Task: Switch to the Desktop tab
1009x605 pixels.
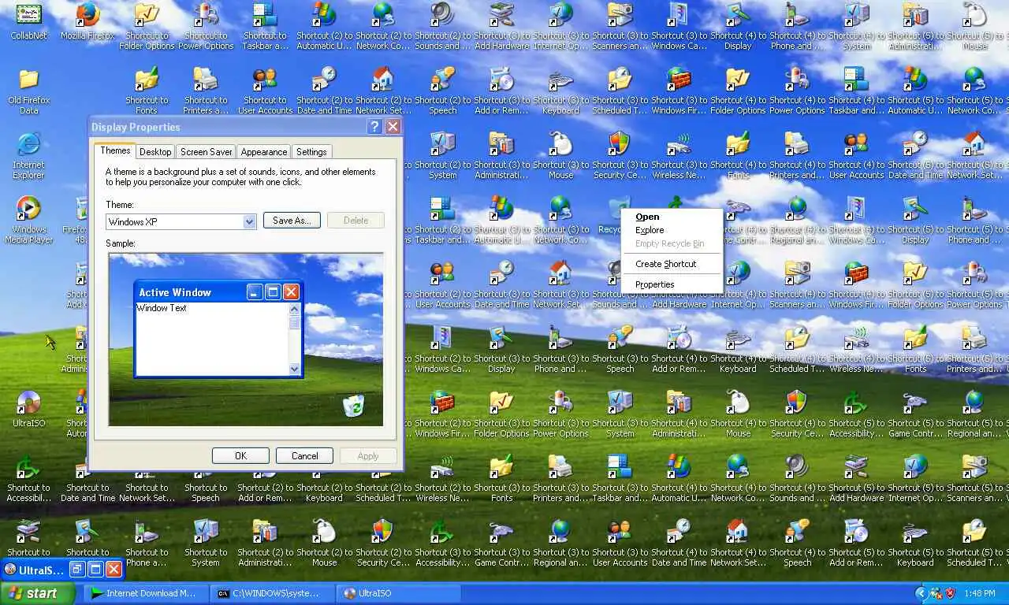Action: tap(155, 152)
